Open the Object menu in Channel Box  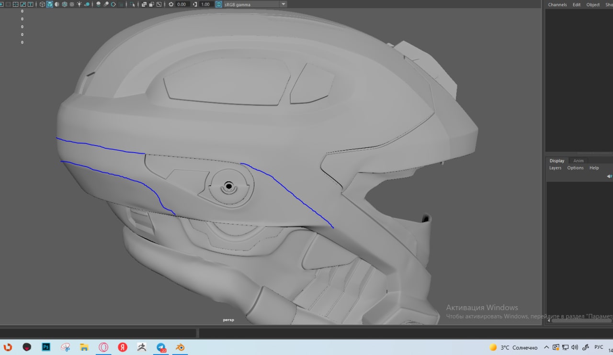593,5
